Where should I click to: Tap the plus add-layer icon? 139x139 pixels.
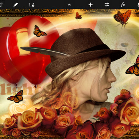click(x=90, y=5)
